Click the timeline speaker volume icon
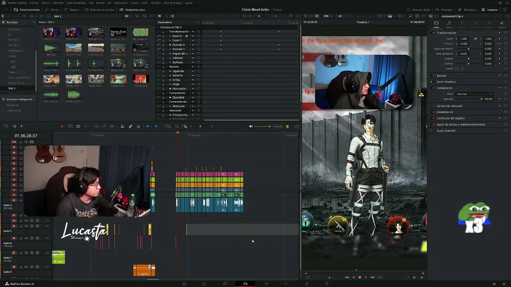Viewport: 511px width, 287px height. (251, 126)
